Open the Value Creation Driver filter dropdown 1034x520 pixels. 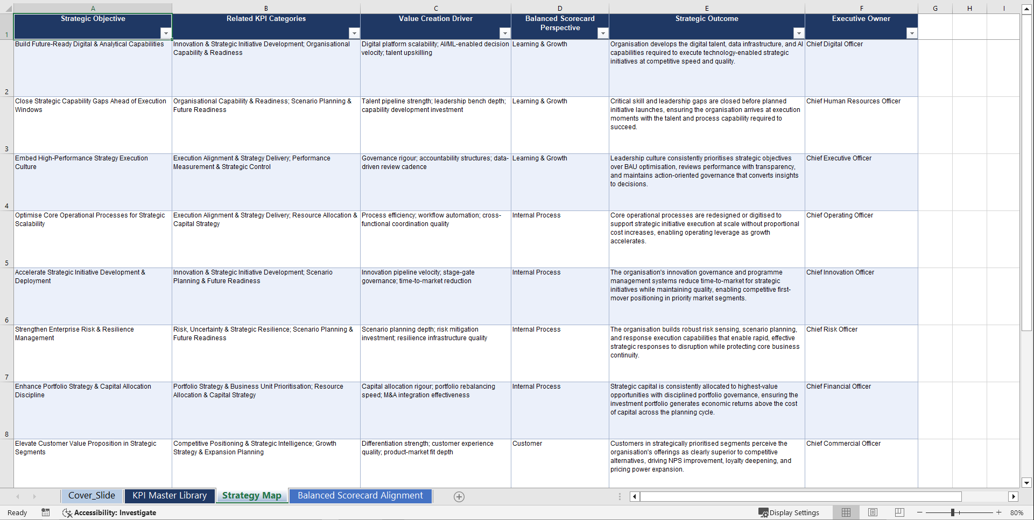pos(505,33)
